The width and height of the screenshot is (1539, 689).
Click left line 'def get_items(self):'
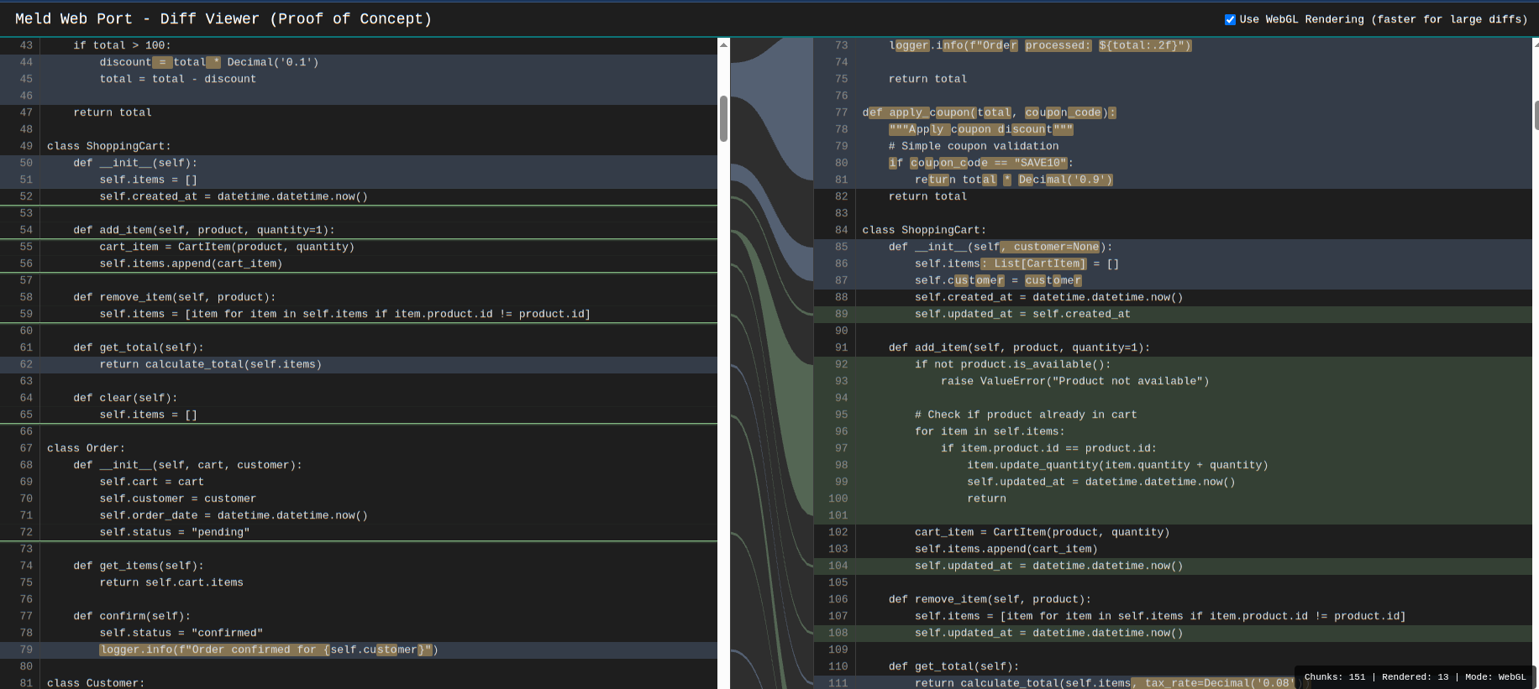tap(139, 566)
